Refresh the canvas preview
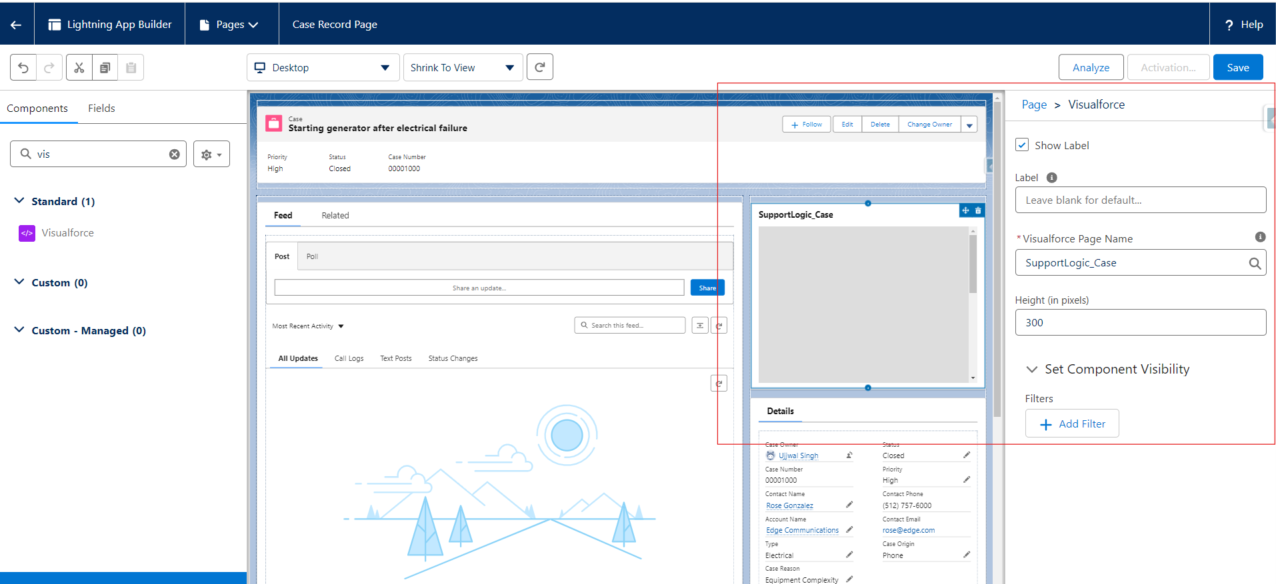The height and width of the screenshot is (584, 1276). (540, 67)
